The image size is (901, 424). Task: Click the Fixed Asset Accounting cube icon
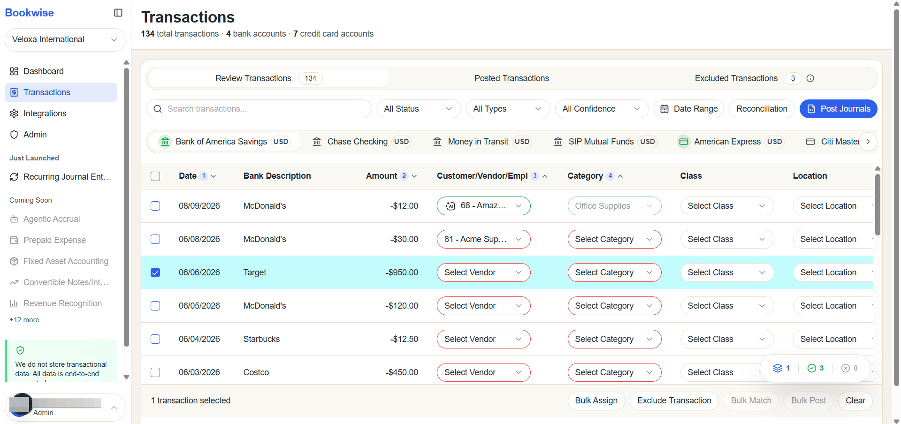(x=14, y=261)
